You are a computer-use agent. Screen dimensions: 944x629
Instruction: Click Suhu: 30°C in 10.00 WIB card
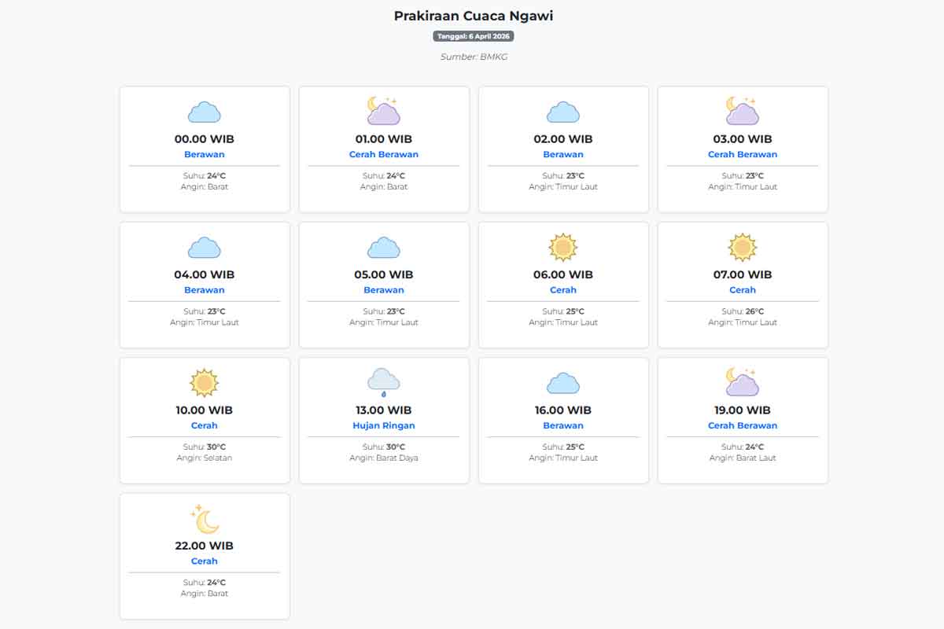(x=205, y=447)
